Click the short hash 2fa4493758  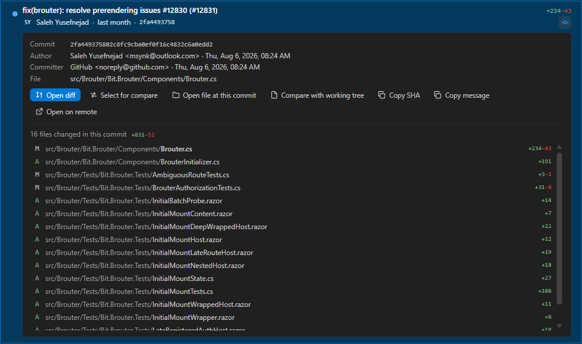coord(157,22)
